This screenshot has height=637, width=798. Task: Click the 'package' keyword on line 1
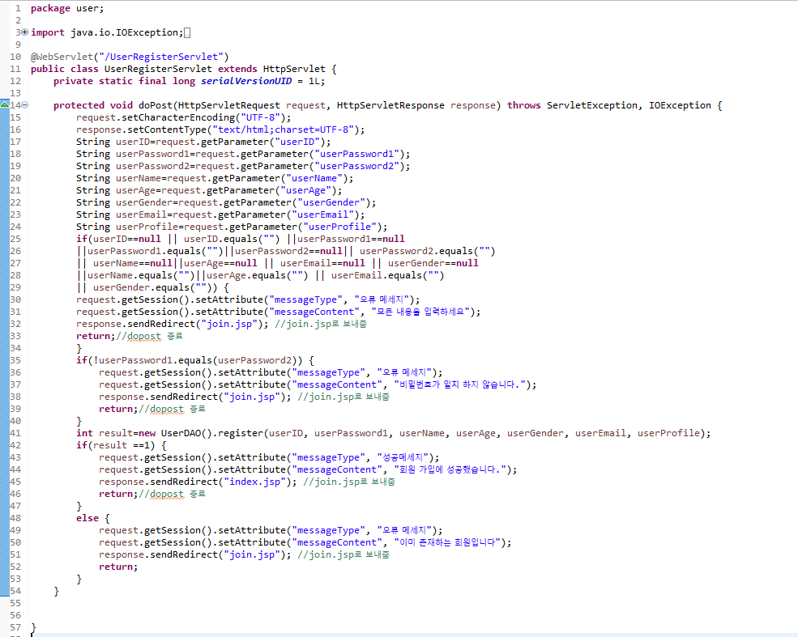pos(50,9)
